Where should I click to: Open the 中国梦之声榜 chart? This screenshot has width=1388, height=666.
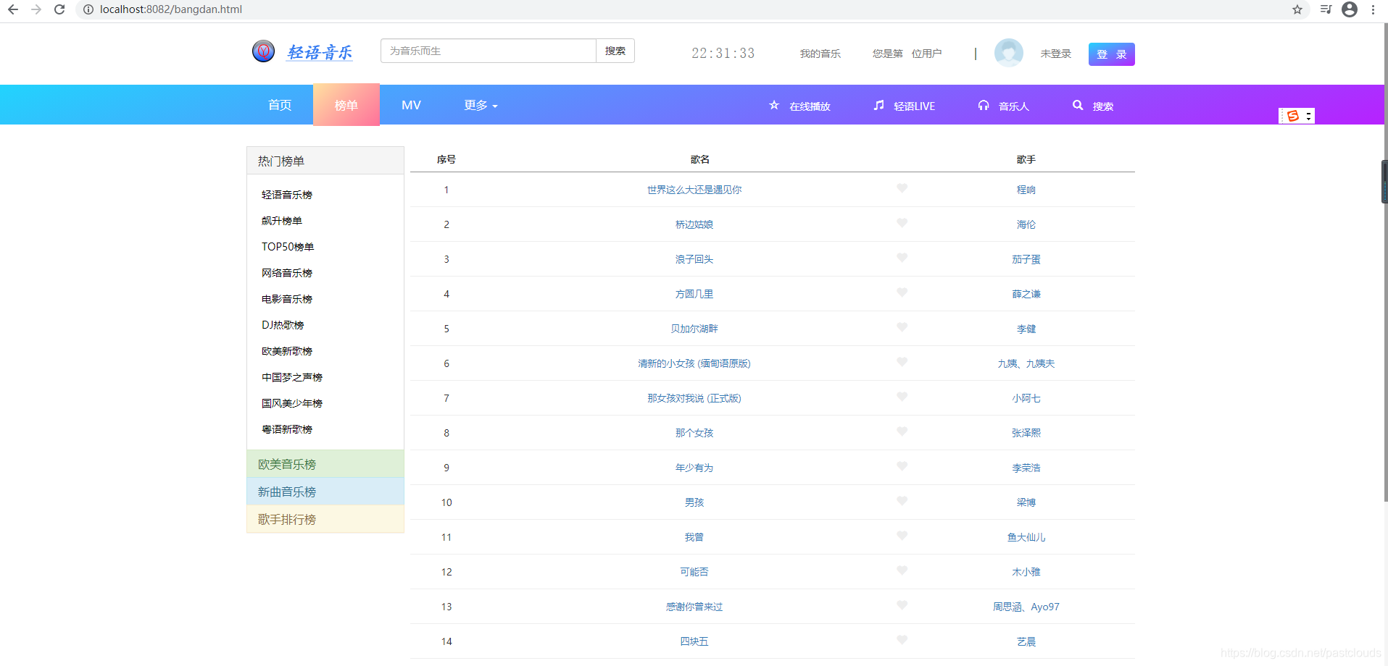[292, 377]
